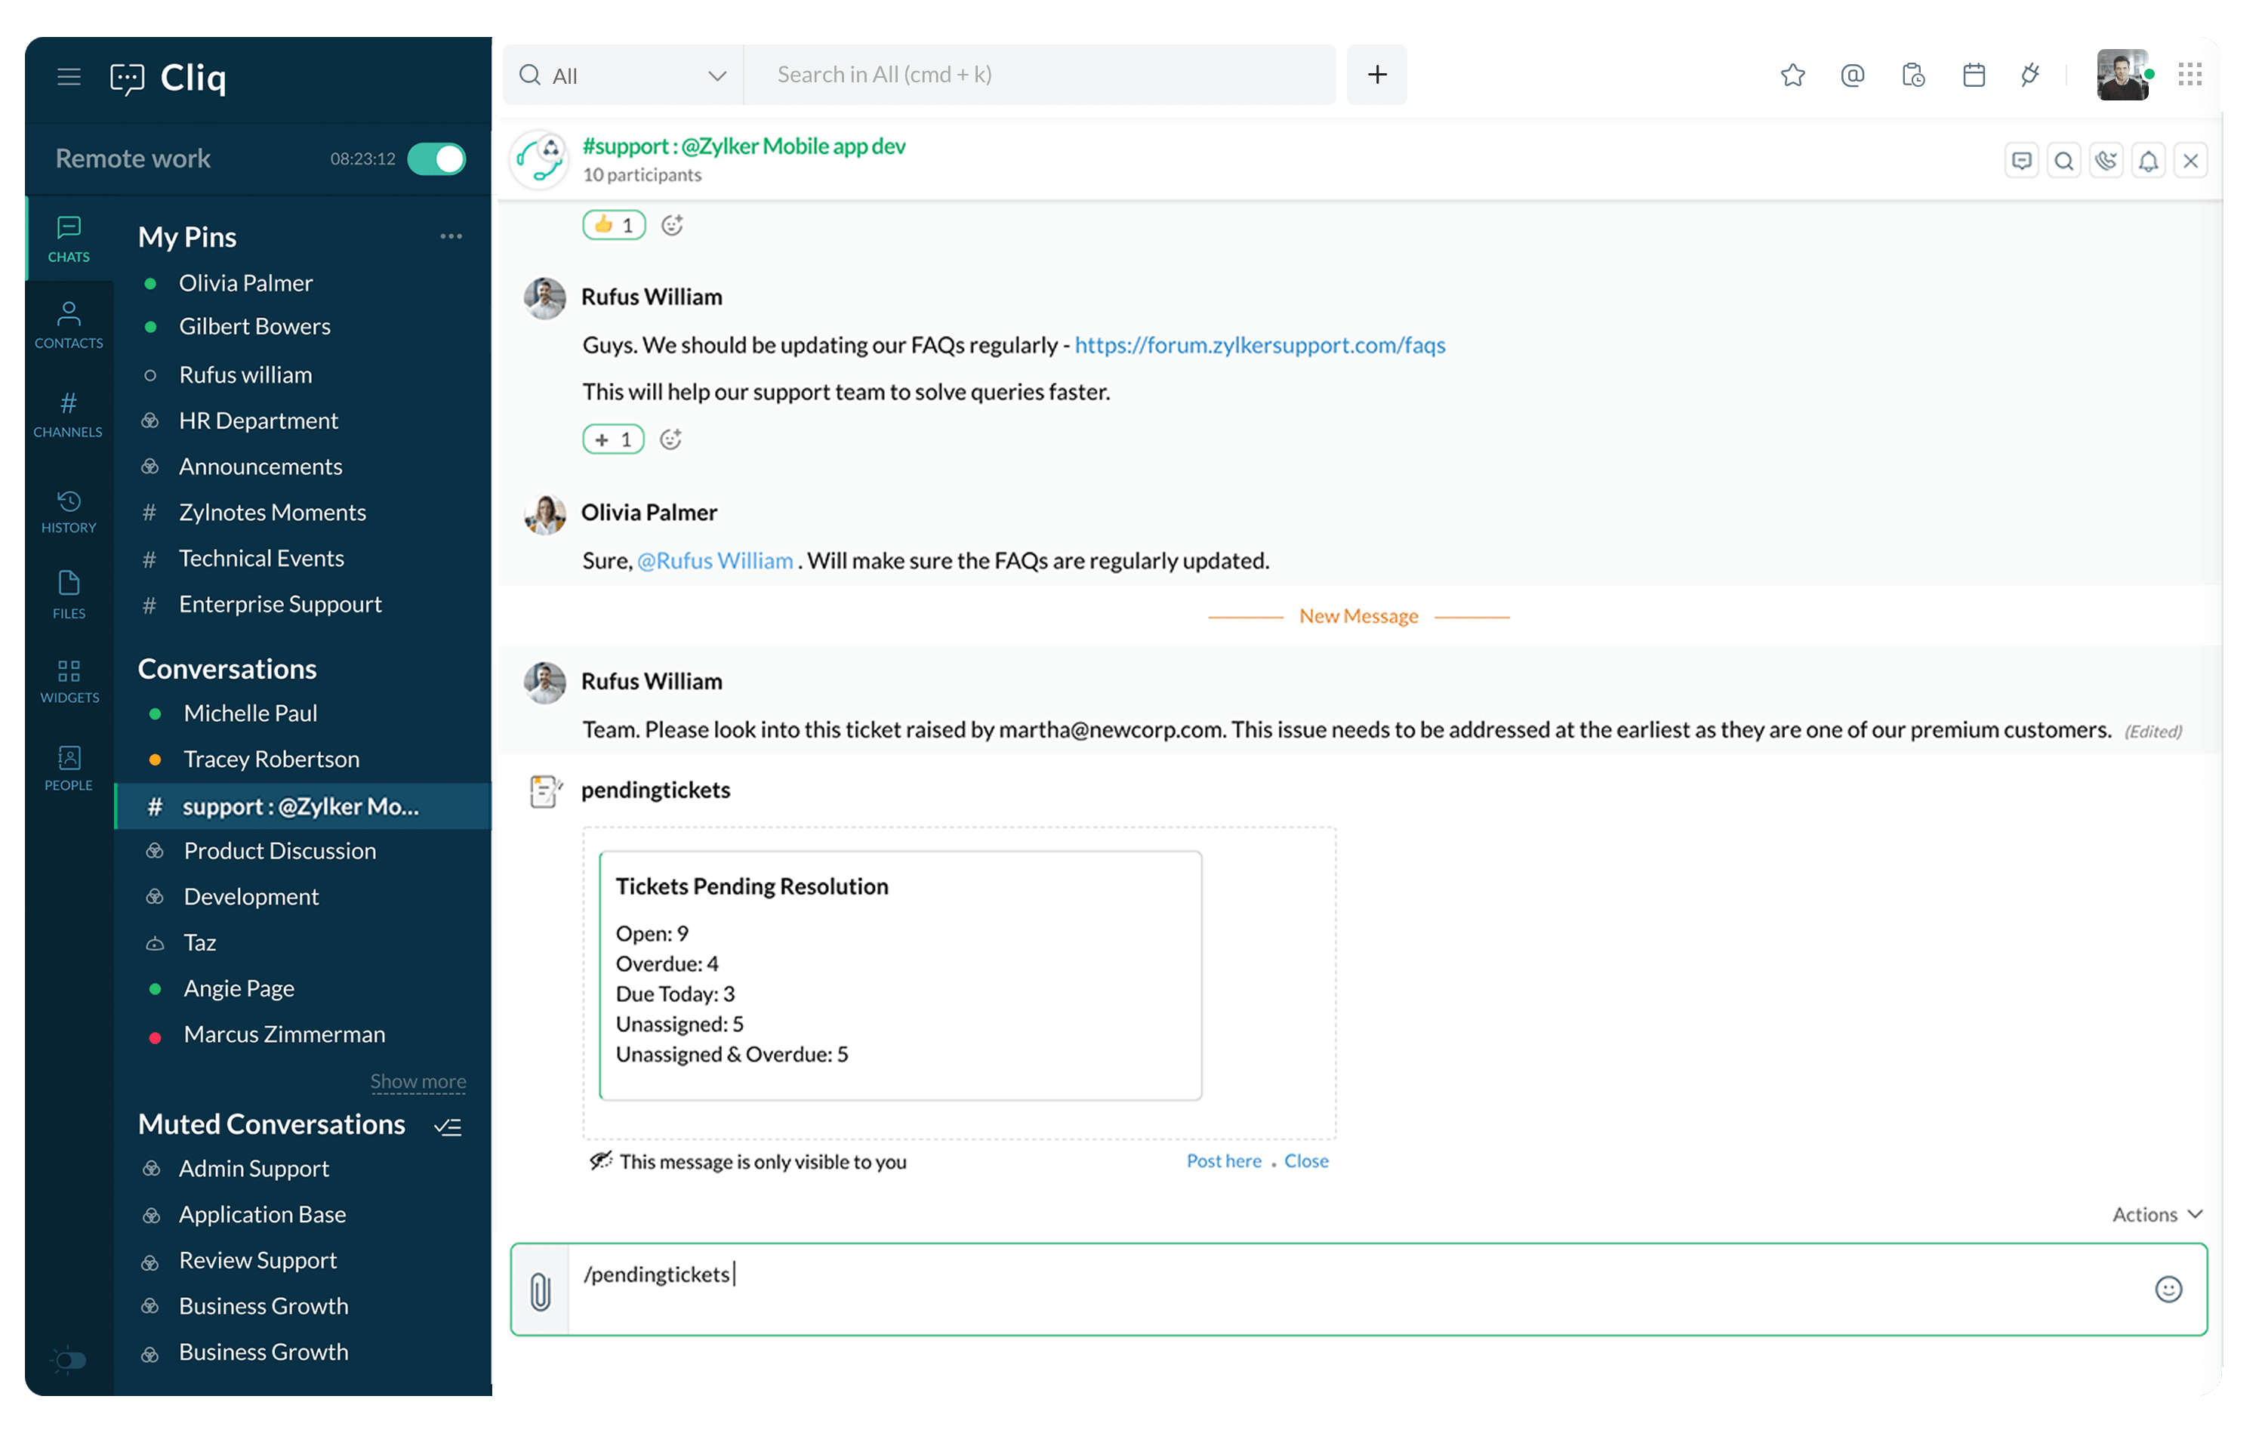Open the user profile avatar
The image size is (2265, 1430).
[2122, 74]
